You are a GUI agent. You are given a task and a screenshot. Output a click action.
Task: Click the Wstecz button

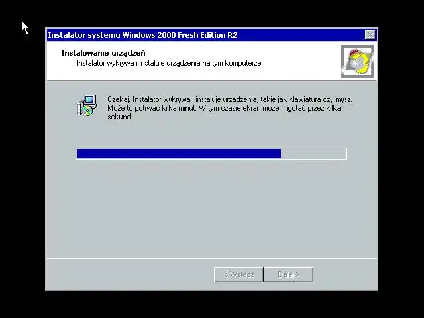[238, 274]
